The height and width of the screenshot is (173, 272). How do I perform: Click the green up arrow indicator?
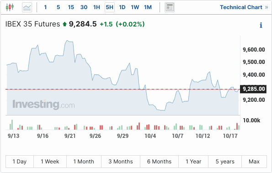65,24
